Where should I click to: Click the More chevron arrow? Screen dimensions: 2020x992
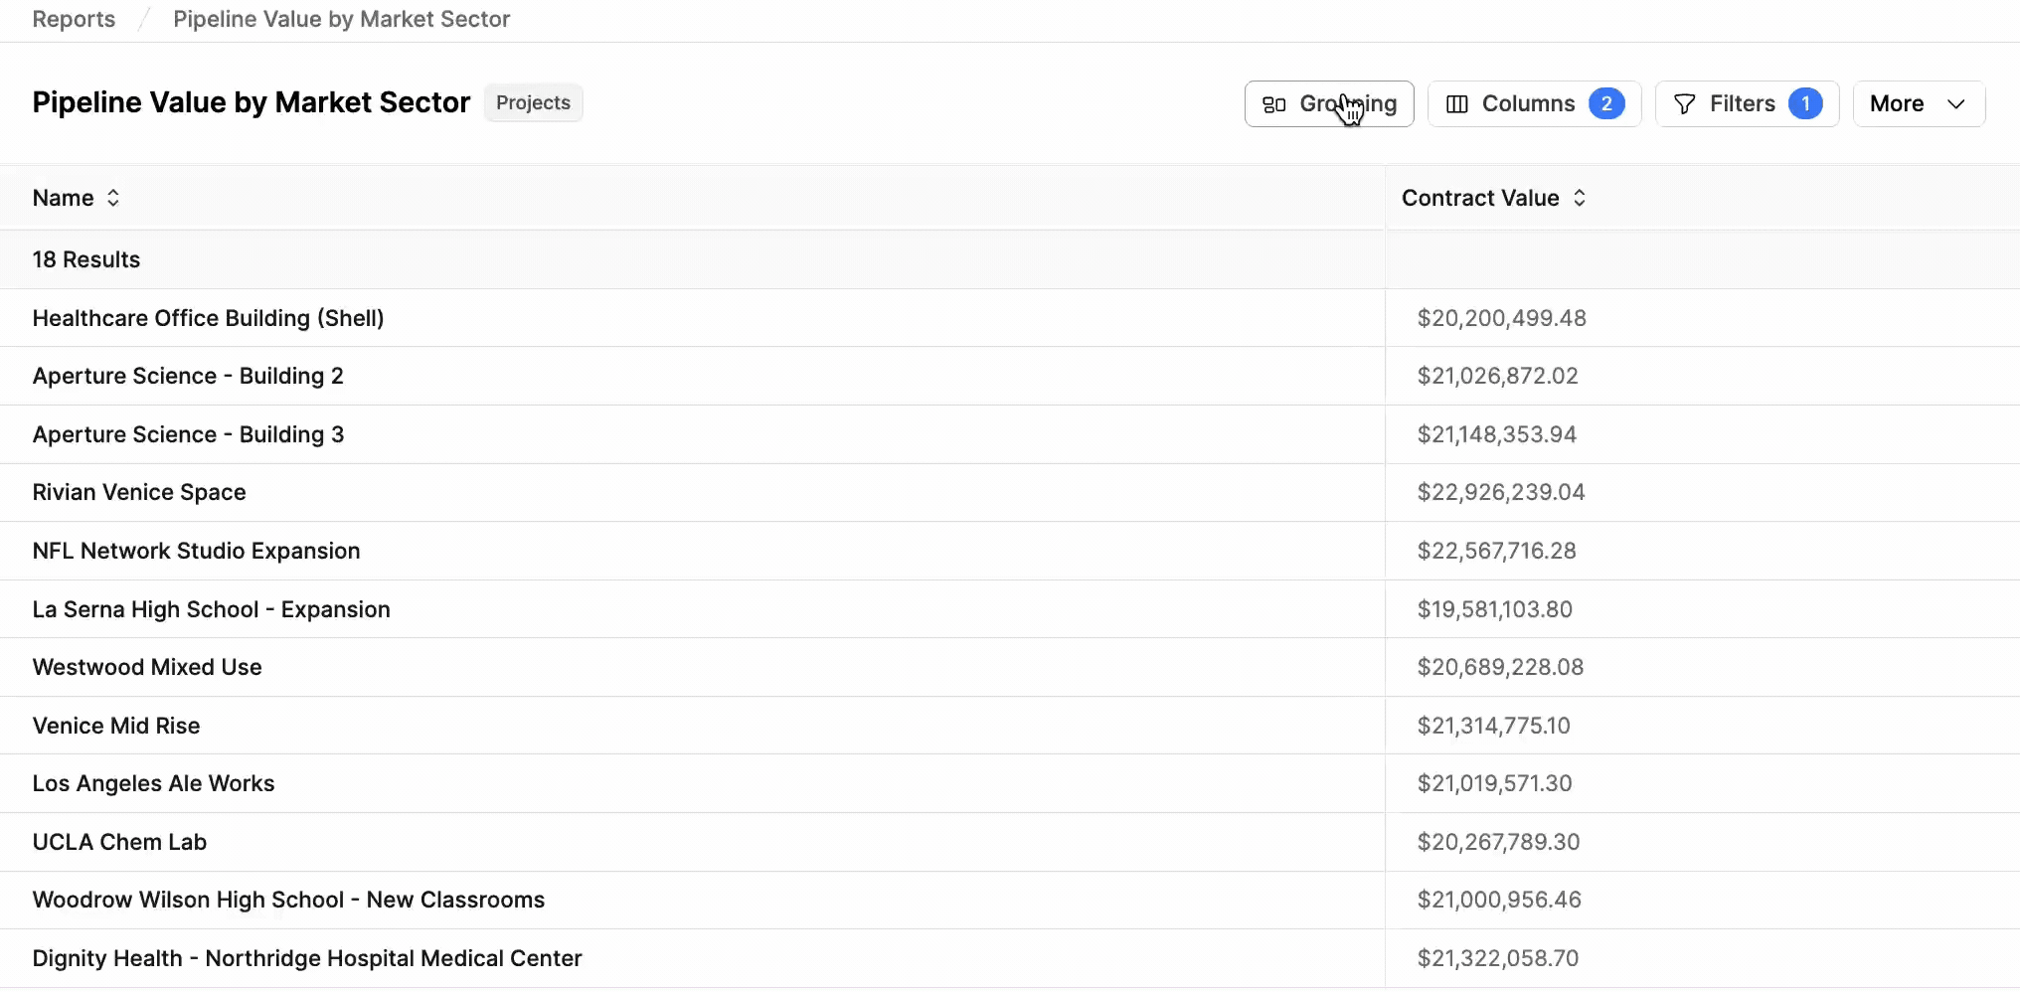[x=1955, y=104]
